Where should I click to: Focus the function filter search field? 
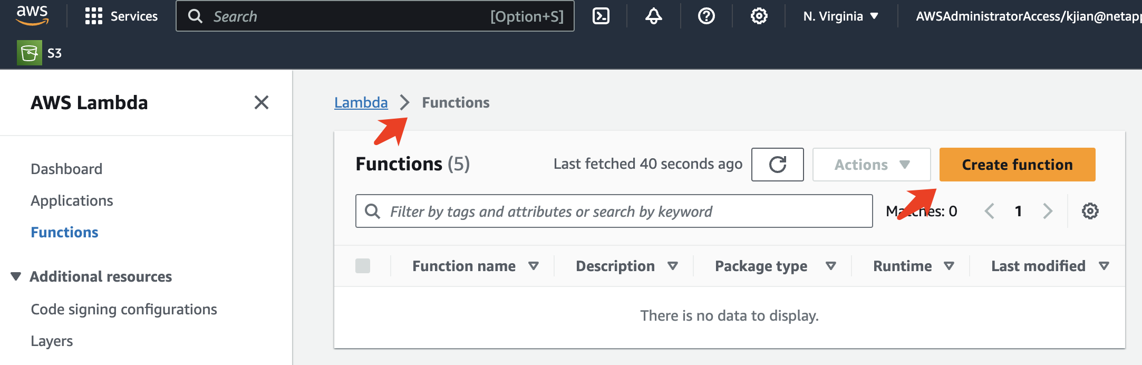coord(622,212)
